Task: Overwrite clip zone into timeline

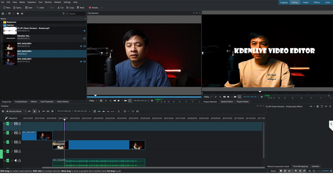Action: coord(103,111)
